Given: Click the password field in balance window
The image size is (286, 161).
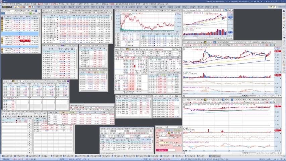Looking at the screenshot, I should 120,131.
